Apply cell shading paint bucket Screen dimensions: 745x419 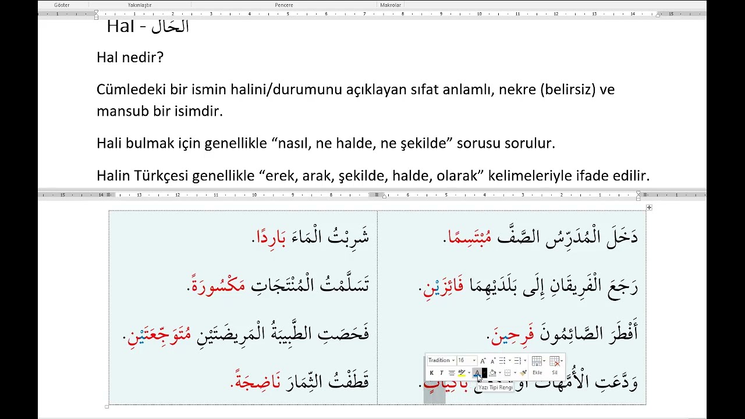click(492, 373)
